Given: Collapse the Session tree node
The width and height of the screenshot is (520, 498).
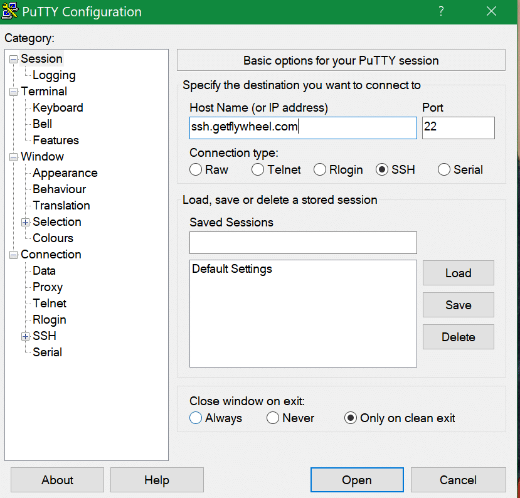Looking at the screenshot, I should click(13, 59).
